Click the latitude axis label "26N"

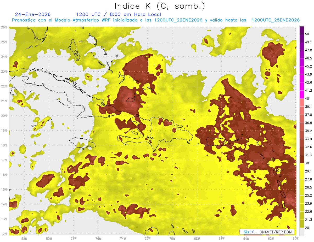coord(4,27)
